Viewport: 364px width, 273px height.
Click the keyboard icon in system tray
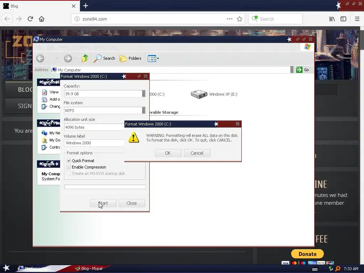pyautogui.click(x=315, y=269)
